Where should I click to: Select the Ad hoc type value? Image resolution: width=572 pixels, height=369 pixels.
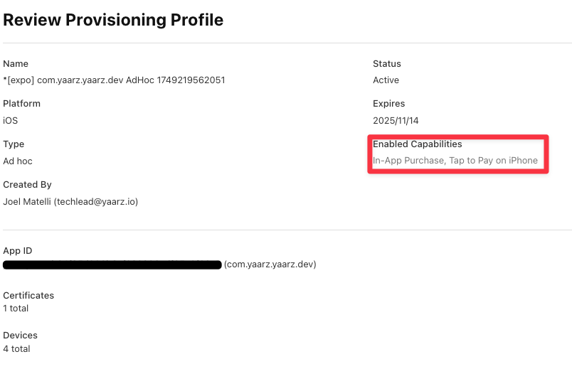pyautogui.click(x=18, y=161)
